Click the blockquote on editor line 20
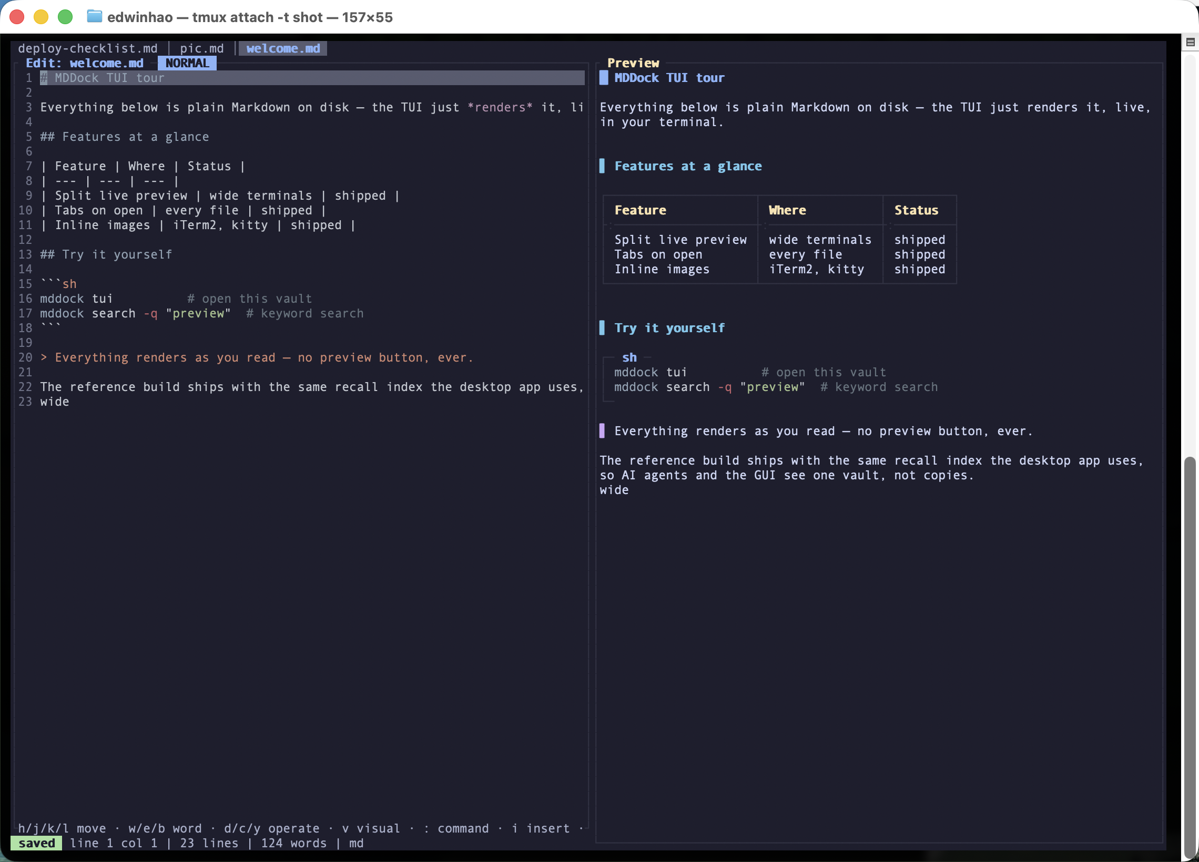Image resolution: width=1199 pixels, height=862 pixels. (x=257, y=357)
